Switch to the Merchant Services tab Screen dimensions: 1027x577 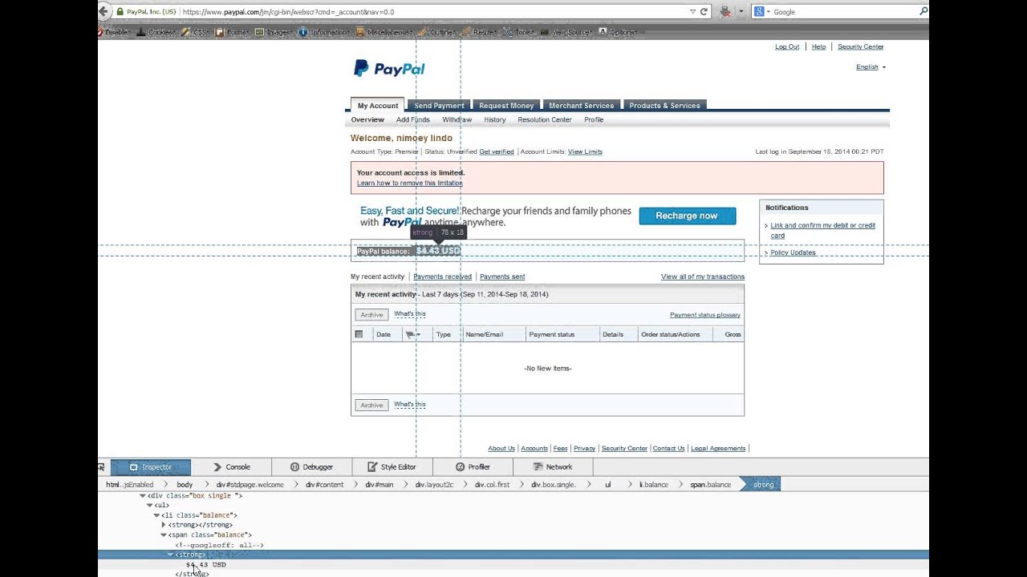pyautogui.click(x=581, y=106)
